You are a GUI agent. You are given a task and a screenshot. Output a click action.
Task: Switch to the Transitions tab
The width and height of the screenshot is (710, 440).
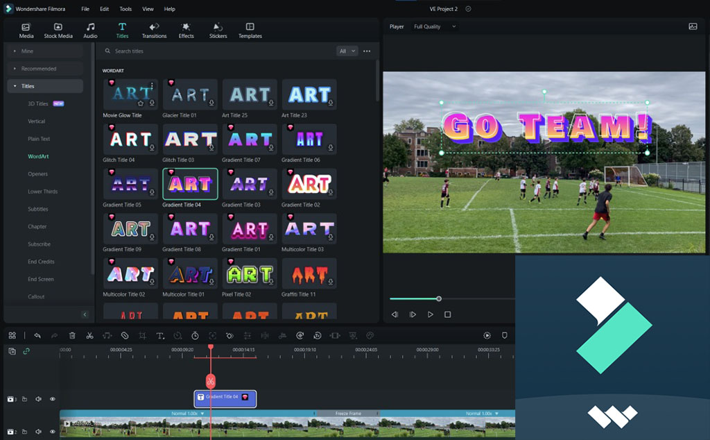[154, 31]
